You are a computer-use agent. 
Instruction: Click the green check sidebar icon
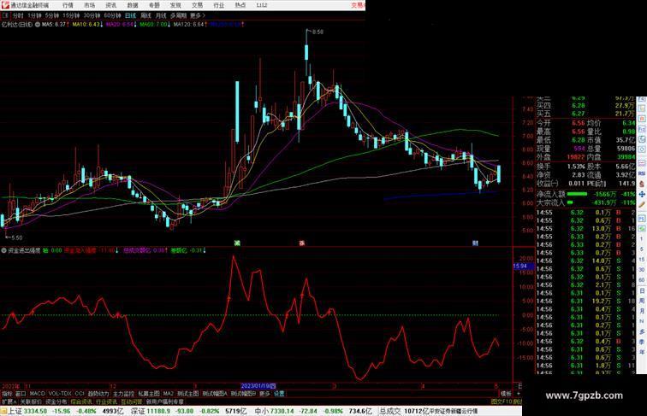click(642, 228)
